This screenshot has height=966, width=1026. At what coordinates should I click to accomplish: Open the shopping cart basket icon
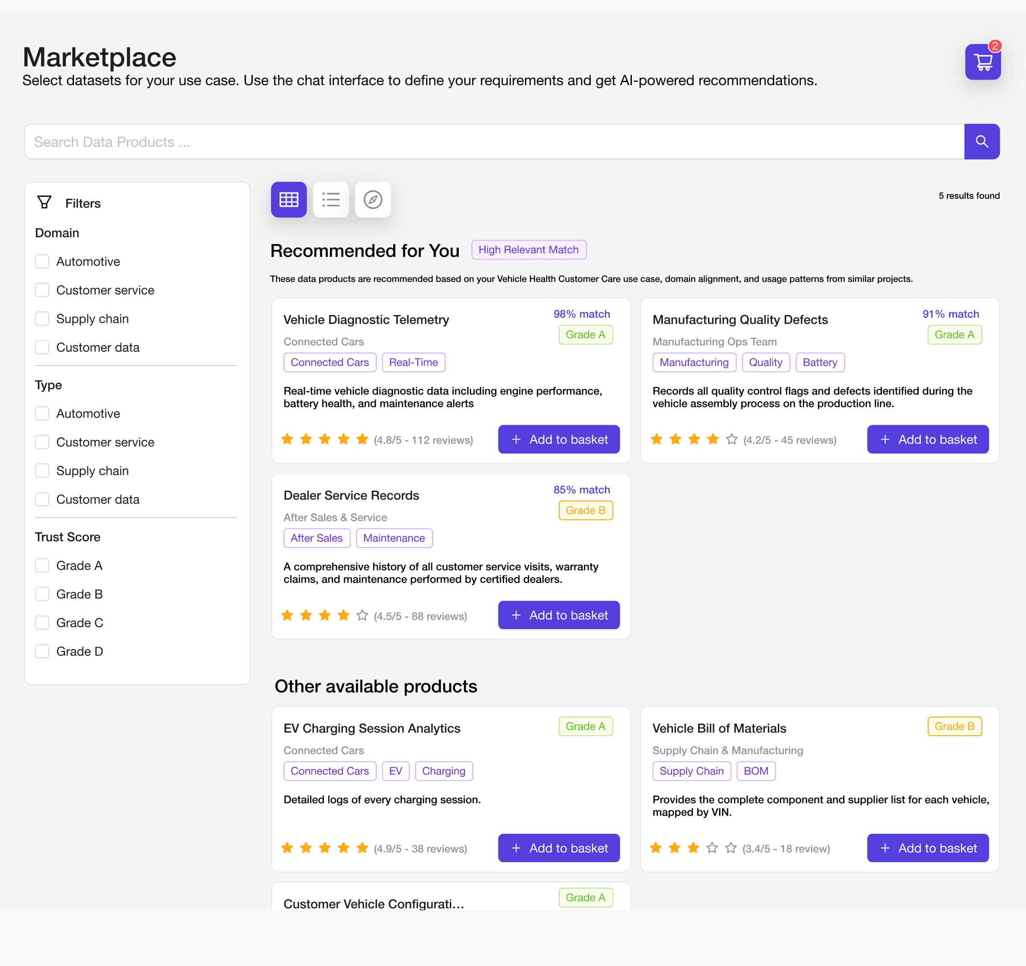983,62
